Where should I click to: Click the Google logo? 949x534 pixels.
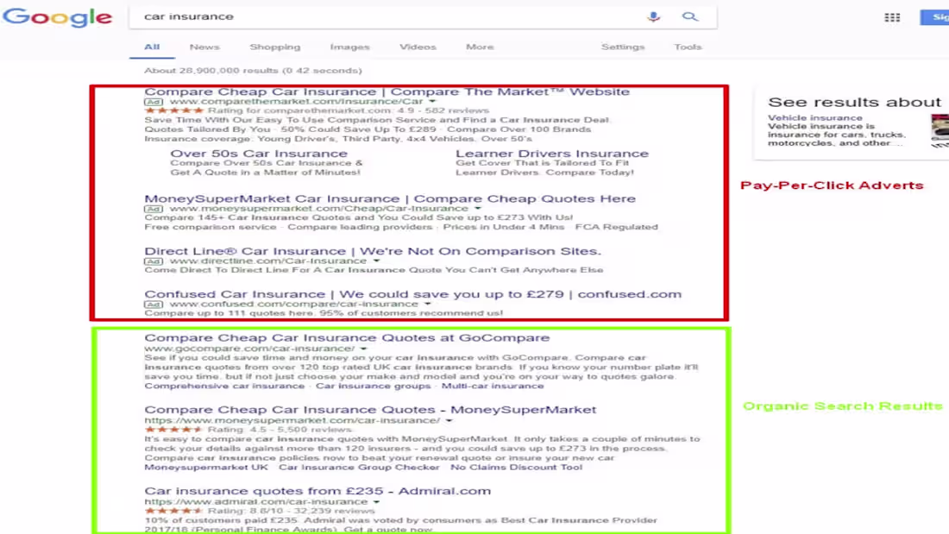(x=58, y=17)
